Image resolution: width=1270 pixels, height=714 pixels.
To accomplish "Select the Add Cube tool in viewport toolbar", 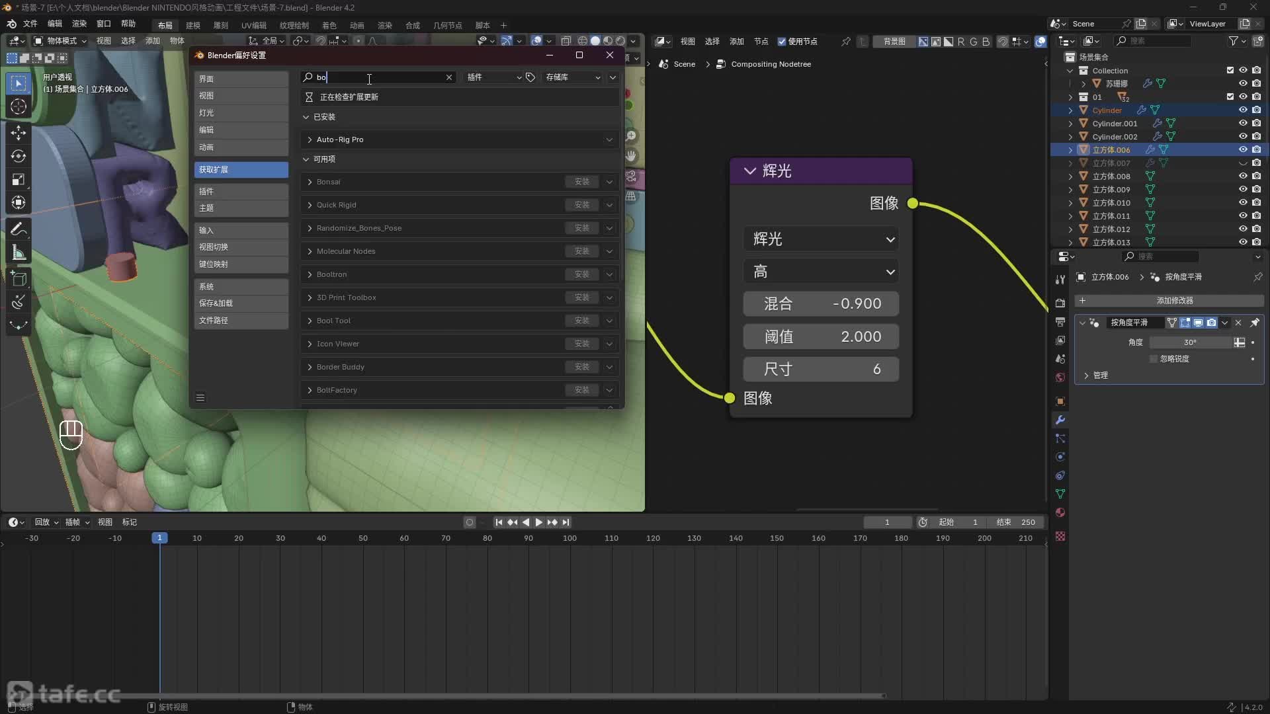I will coord(19,278).
